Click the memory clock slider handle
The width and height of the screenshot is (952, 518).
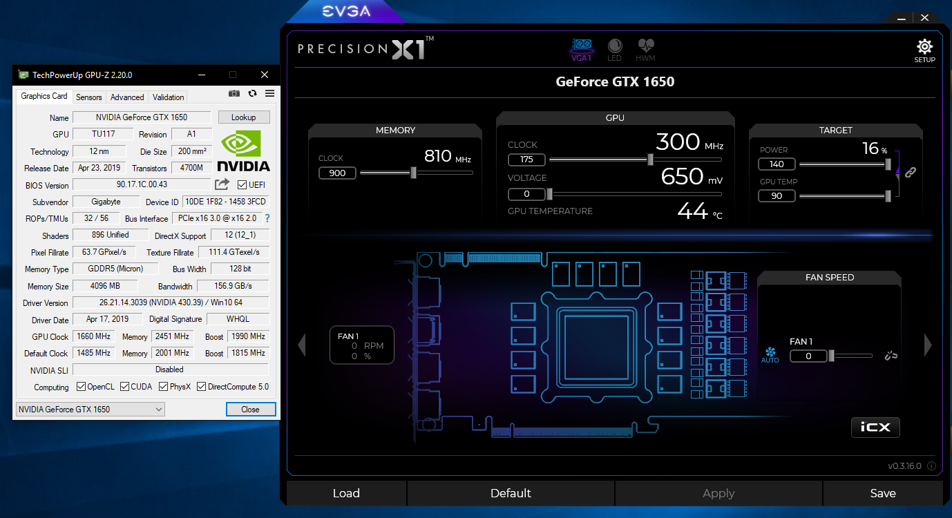click(x=413, y=173)
